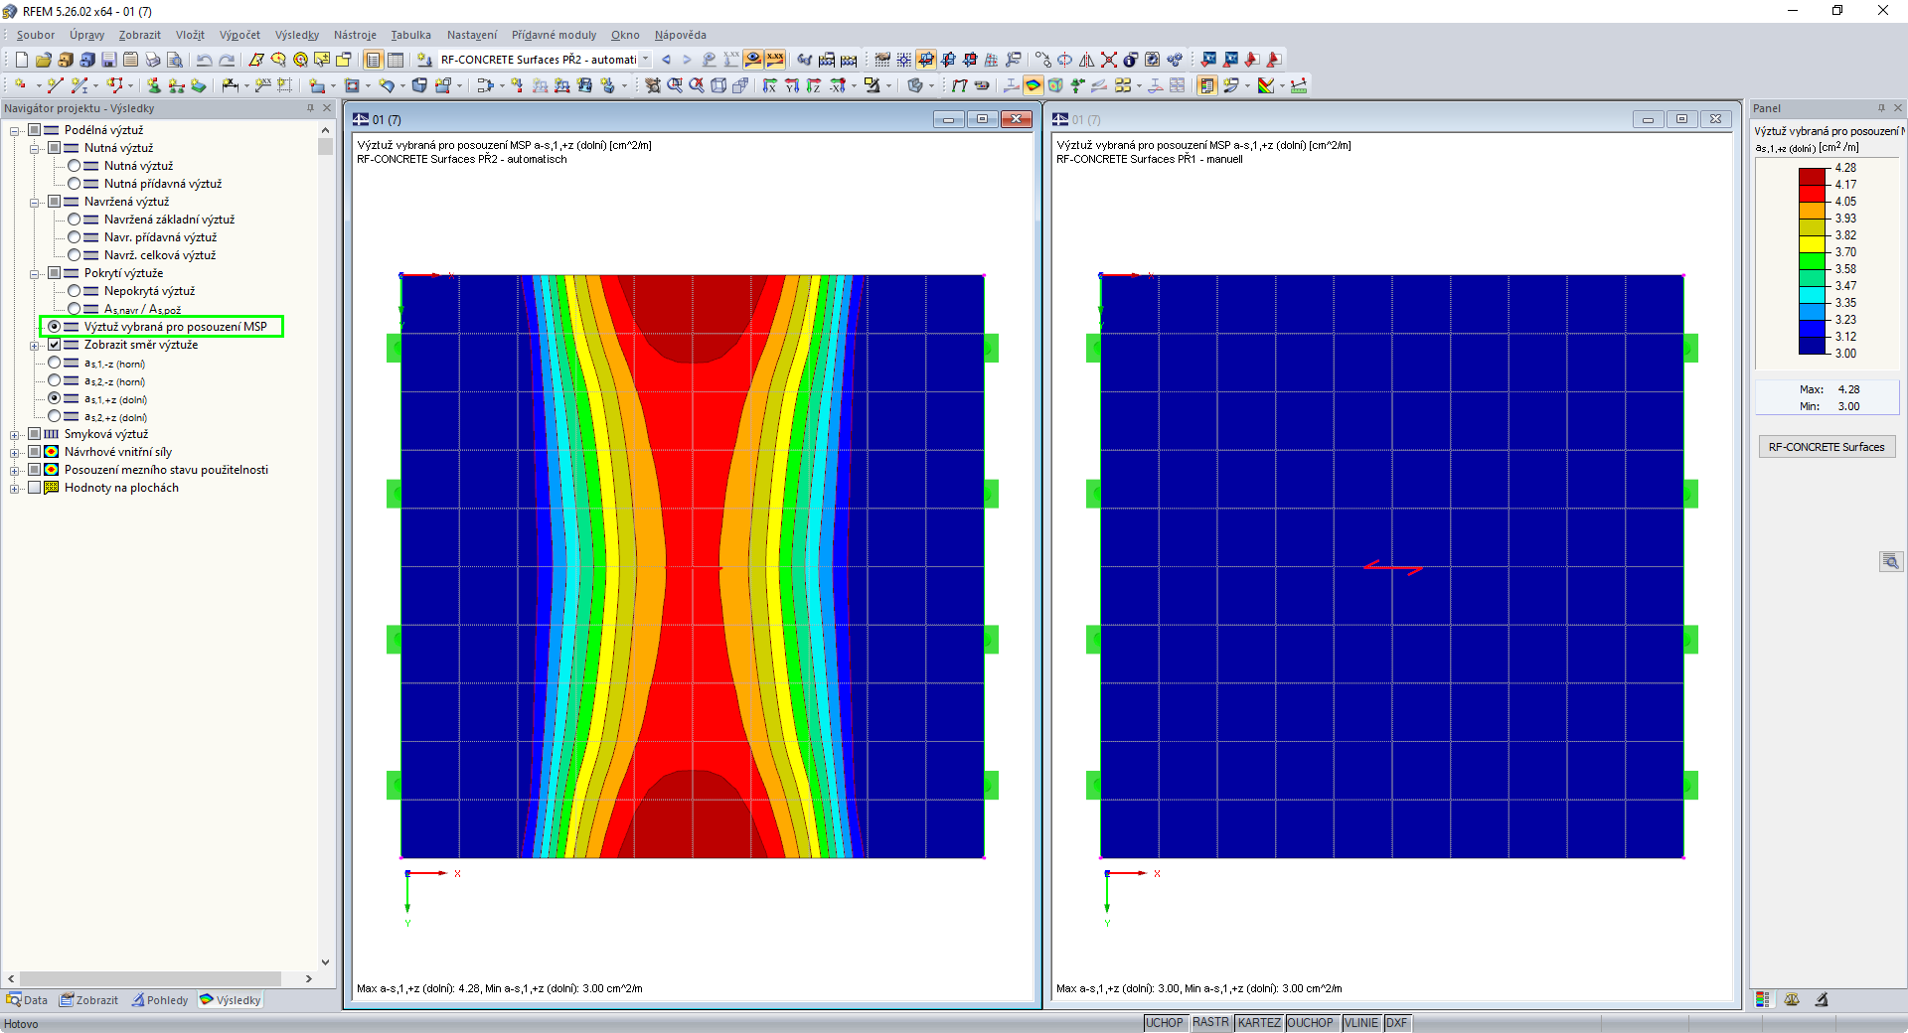Toggle the color panel icon in toolbar

click(1207, 85)
